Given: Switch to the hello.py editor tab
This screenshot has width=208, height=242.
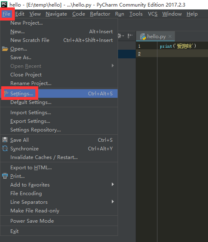Looking at the screenshot, I should pyautogui.click(x=155, y=37).
